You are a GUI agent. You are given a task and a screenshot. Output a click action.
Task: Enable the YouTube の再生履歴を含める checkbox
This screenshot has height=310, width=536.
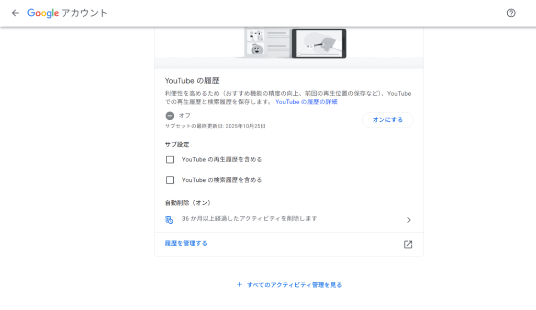(170, 159)
